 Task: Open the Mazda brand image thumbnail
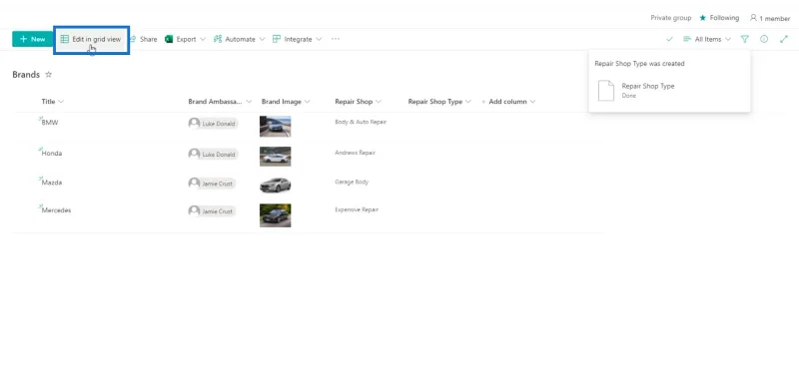click(276, 185)
